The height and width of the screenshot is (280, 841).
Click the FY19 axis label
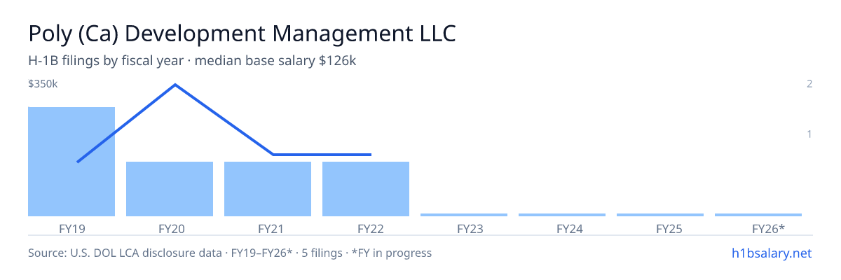coord(71,228)
